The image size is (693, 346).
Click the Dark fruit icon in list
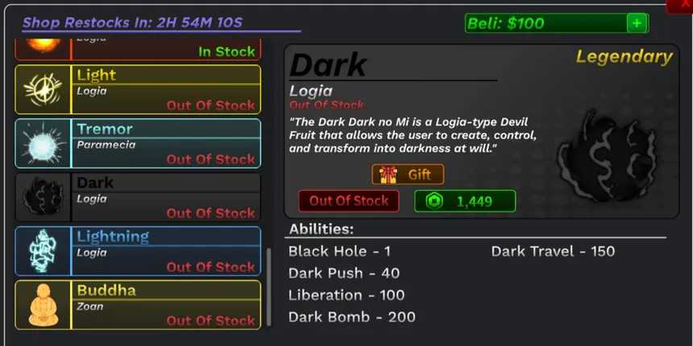43,197
